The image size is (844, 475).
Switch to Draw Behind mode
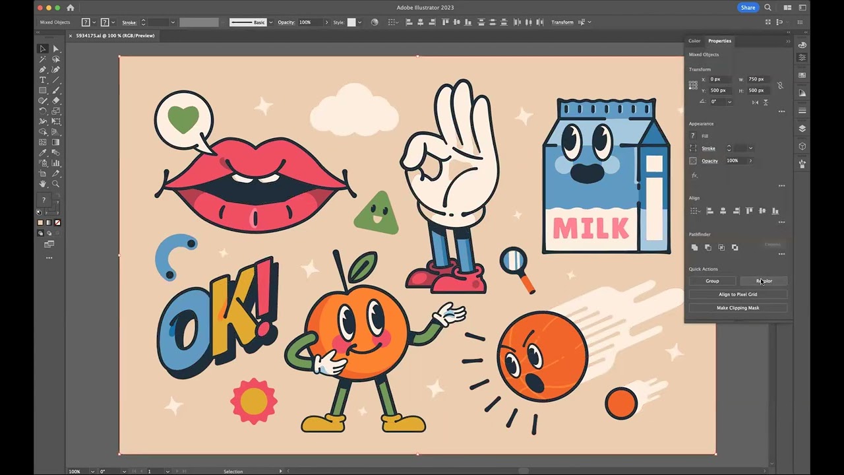[48, 233]
